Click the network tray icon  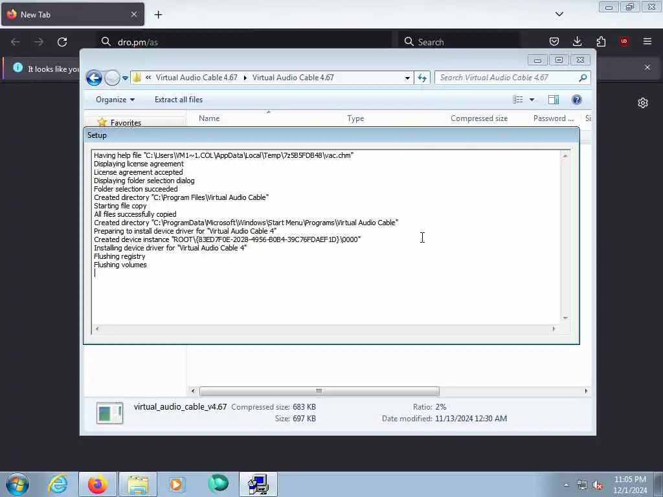click(582, 485)
